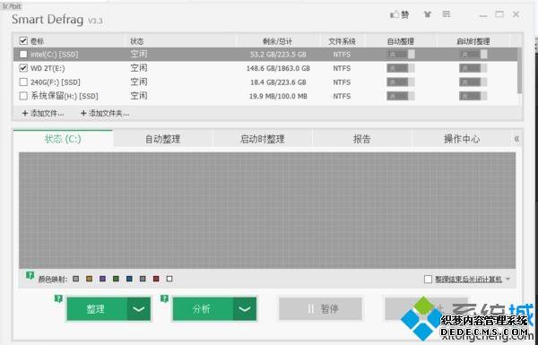
Task: Collapse tabs with the double chevron
Action: point(516,139)
